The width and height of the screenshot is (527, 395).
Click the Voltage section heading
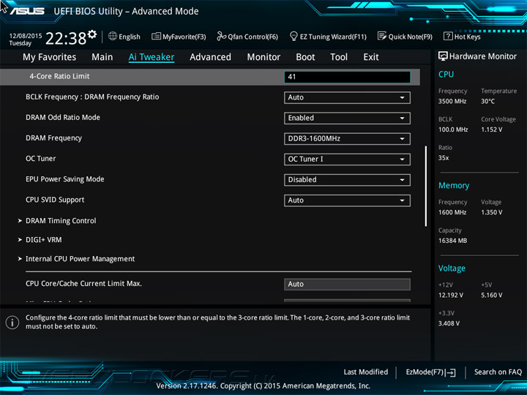pos(452,268)
